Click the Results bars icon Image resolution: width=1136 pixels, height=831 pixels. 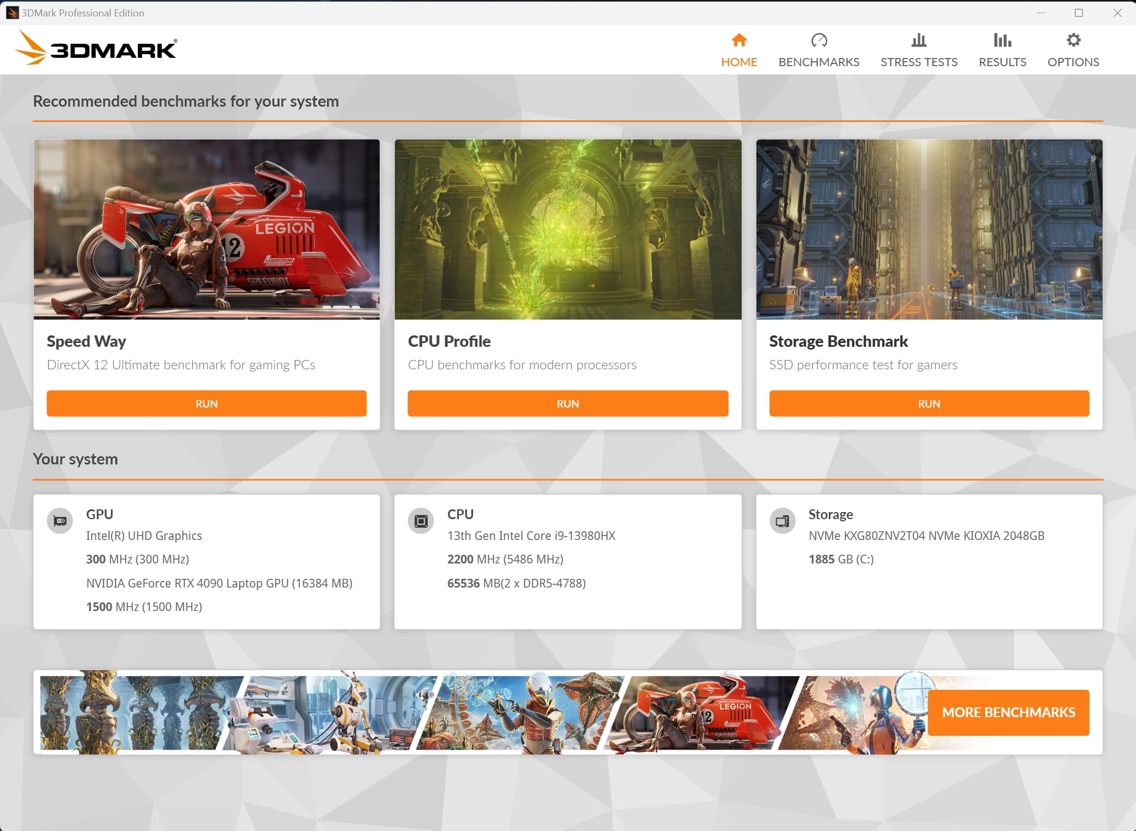[x=1002, y=40]
